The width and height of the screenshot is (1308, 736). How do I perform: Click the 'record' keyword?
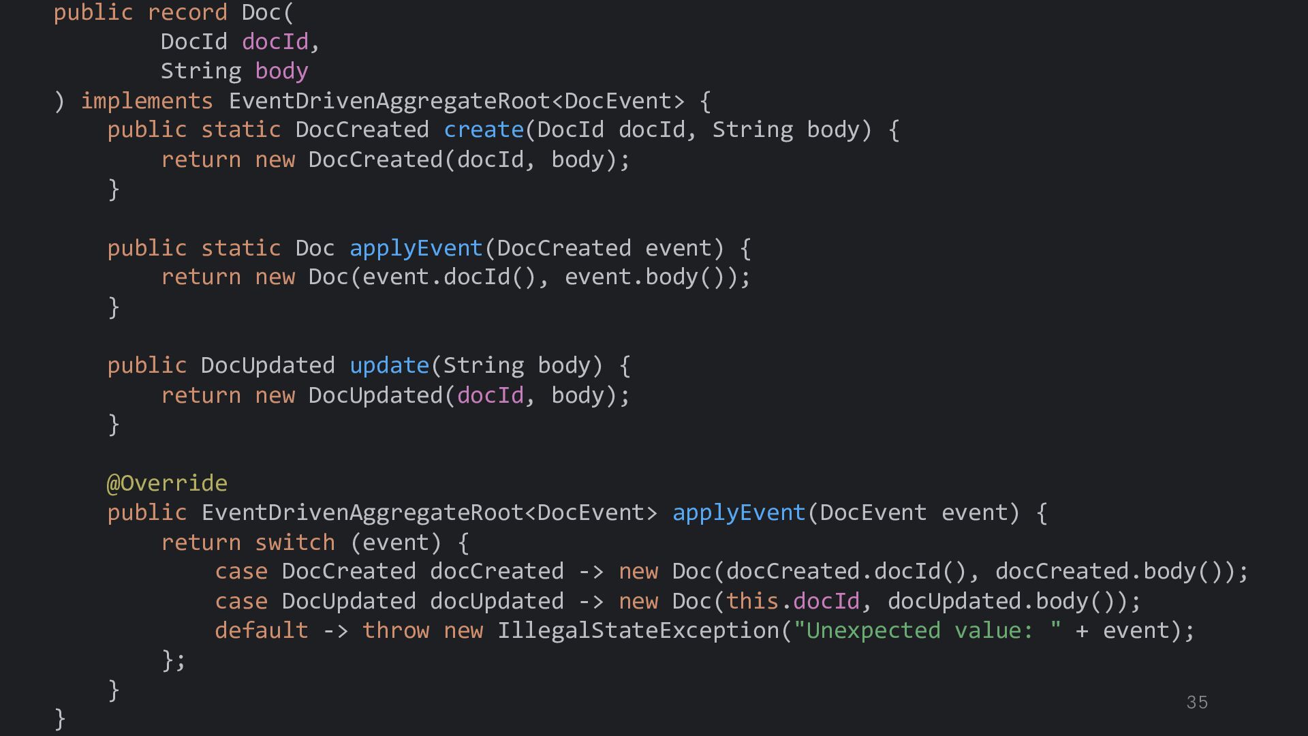tap(187, 12)
